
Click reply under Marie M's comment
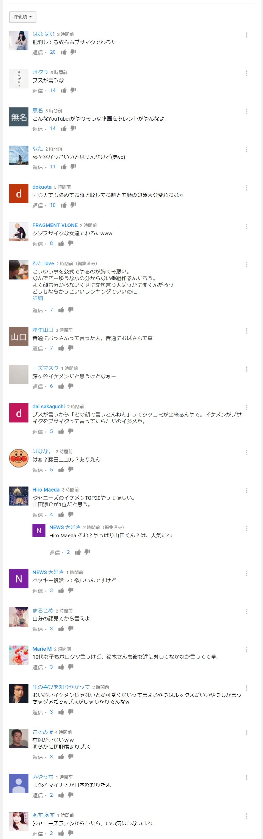[x=37, y=667]
